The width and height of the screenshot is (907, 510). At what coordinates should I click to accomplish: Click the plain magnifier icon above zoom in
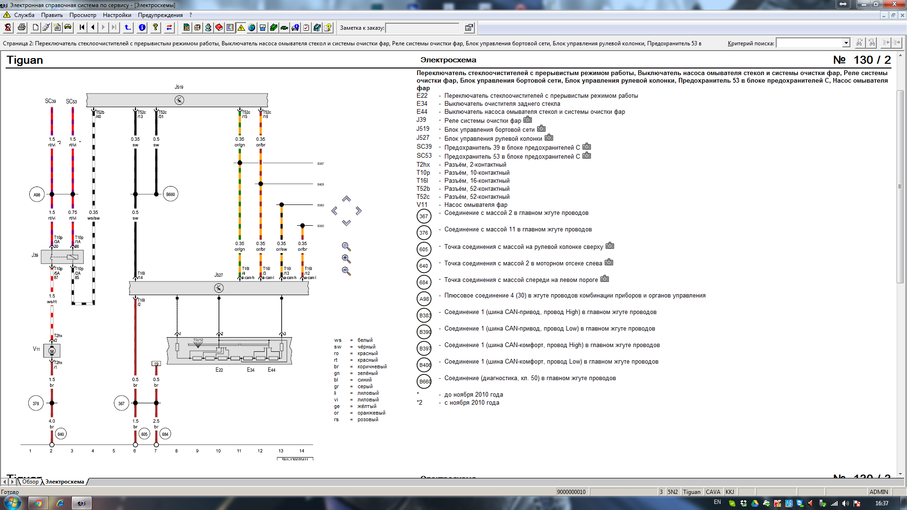[x=346, y=246]
